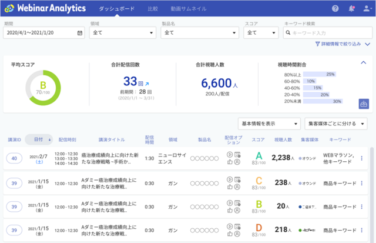Click the download button in summary panel
376x243 pixels.
tap(364, 104)
